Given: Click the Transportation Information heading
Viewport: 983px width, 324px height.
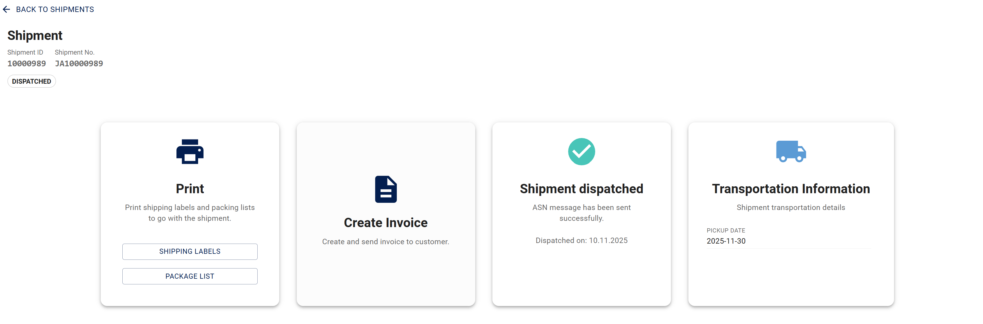Looking at the screenshot, I should click(791, 189).
